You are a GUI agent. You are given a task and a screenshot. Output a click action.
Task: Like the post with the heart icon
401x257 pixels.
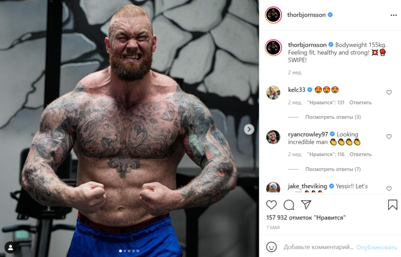(x=271, y=205)
